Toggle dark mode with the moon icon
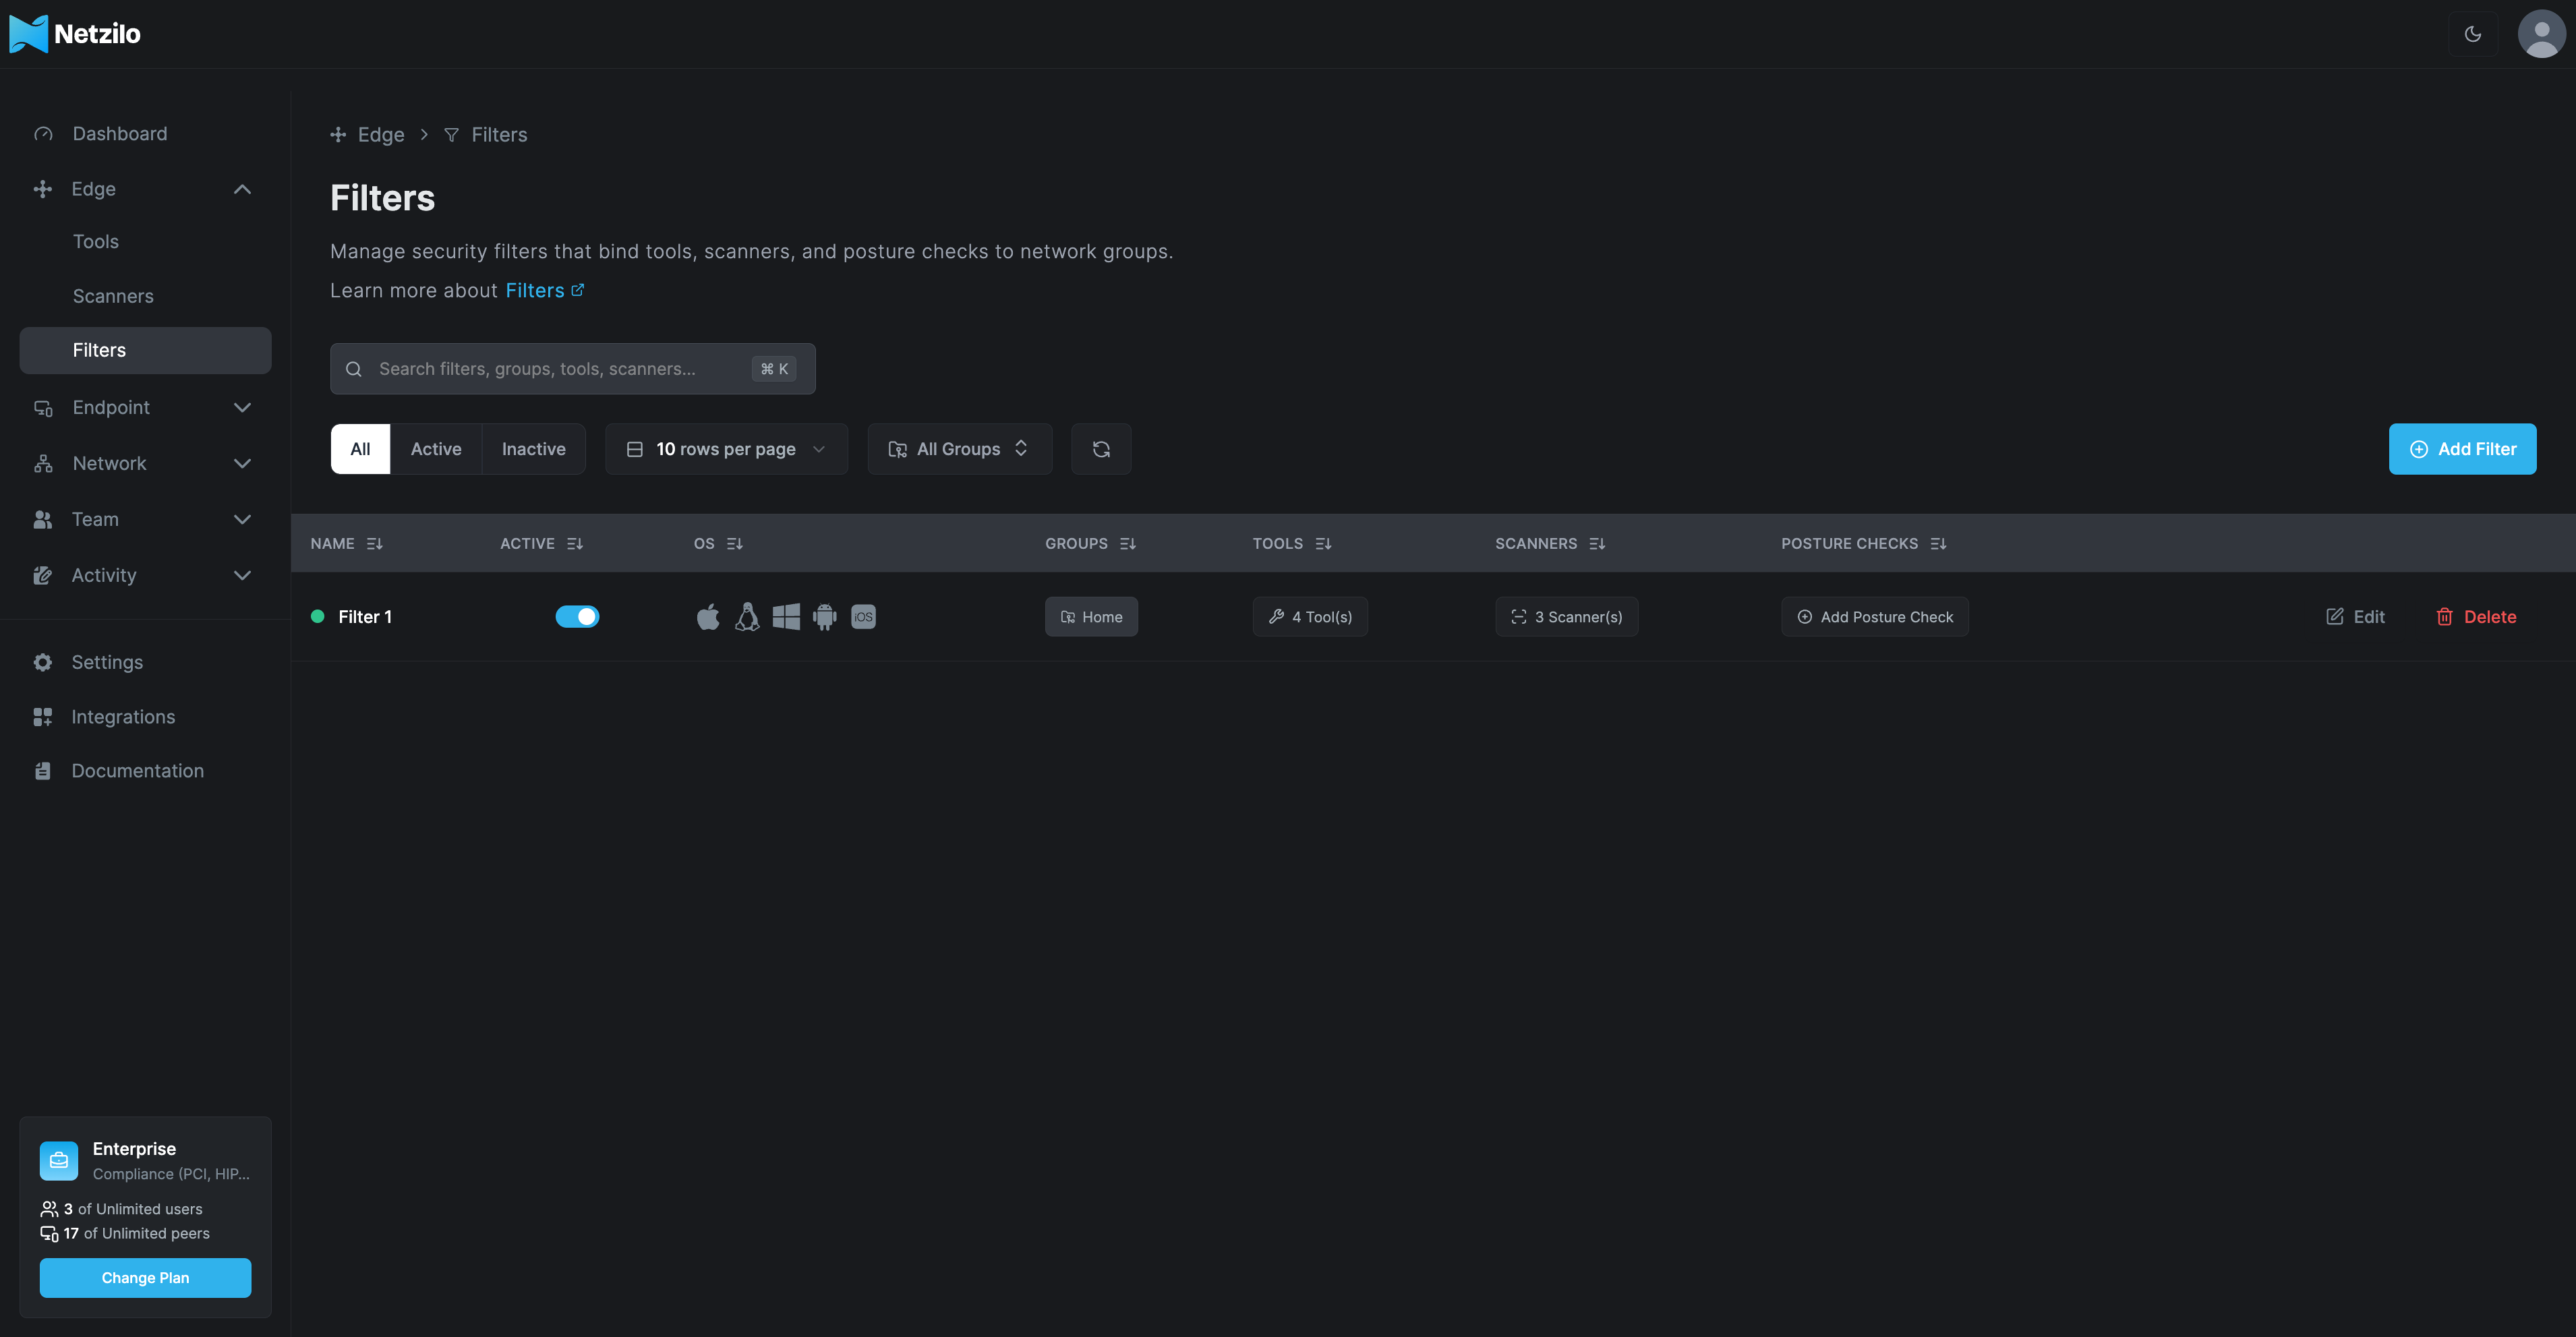 tap(2472, 33)
